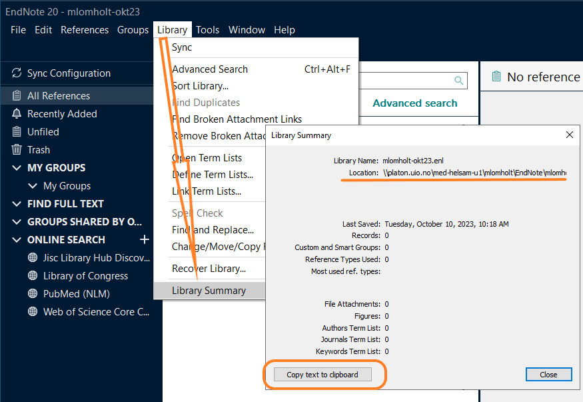Close the Library Summary dialog with X
This screenshot has width=583, height=402.
569,135
